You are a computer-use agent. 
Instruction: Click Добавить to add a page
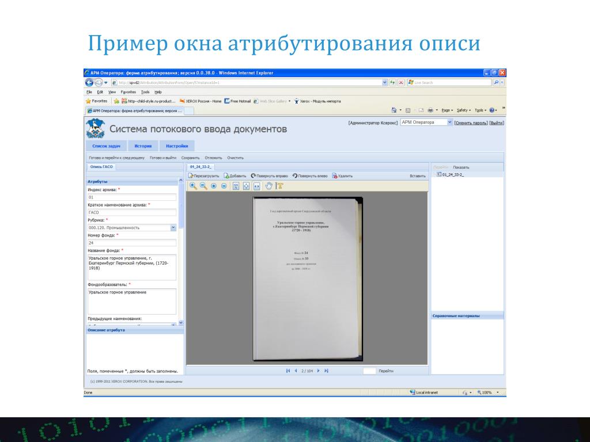click(x=235, y=176)
